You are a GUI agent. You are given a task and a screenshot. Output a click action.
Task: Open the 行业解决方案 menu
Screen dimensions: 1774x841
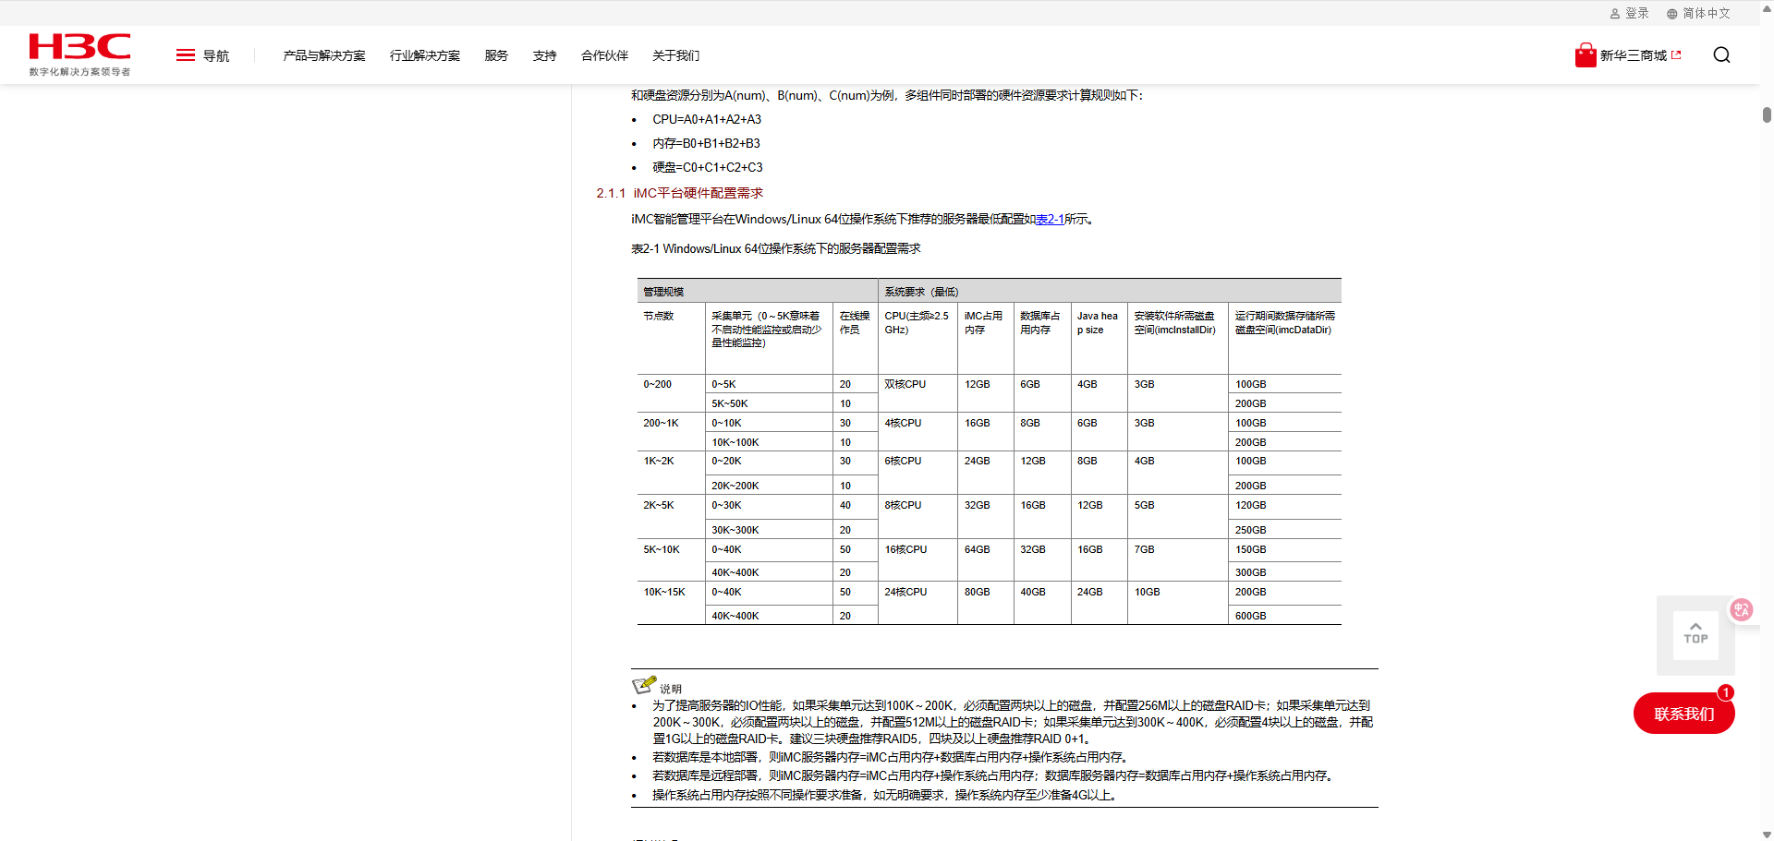tap(425, 55)
